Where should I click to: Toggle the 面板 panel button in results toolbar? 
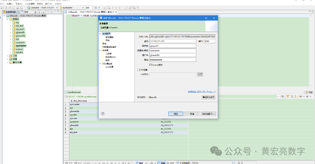(x=139, y=163)
